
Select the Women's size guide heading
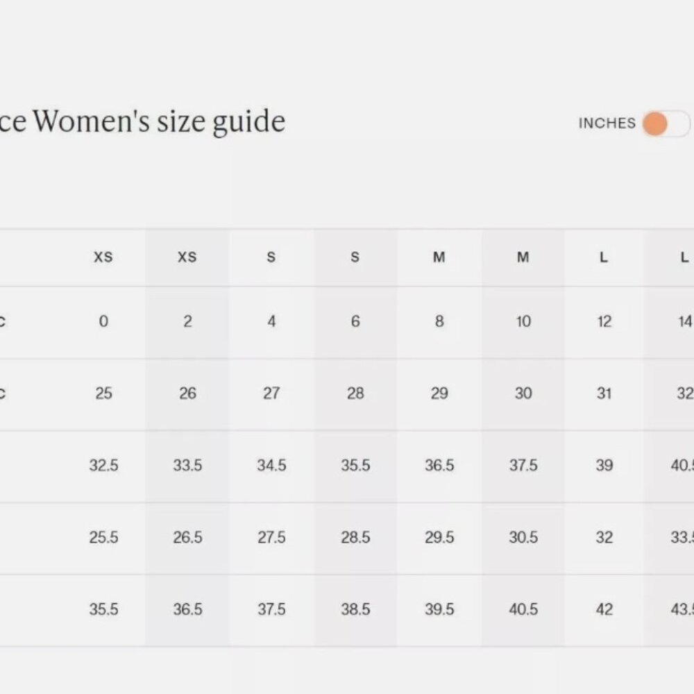click(142, 121)
